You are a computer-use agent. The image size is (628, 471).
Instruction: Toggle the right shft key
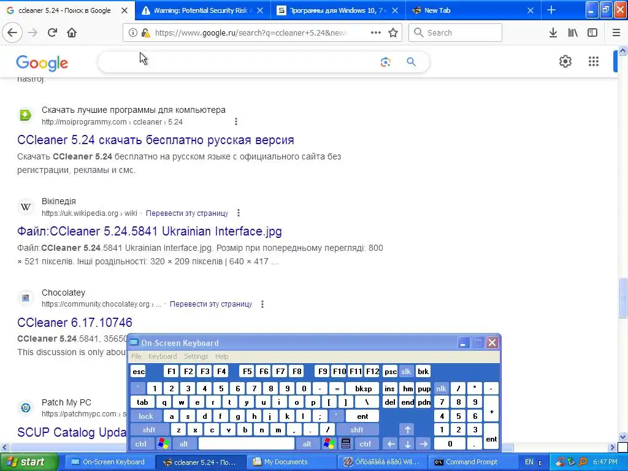(358, 430)
